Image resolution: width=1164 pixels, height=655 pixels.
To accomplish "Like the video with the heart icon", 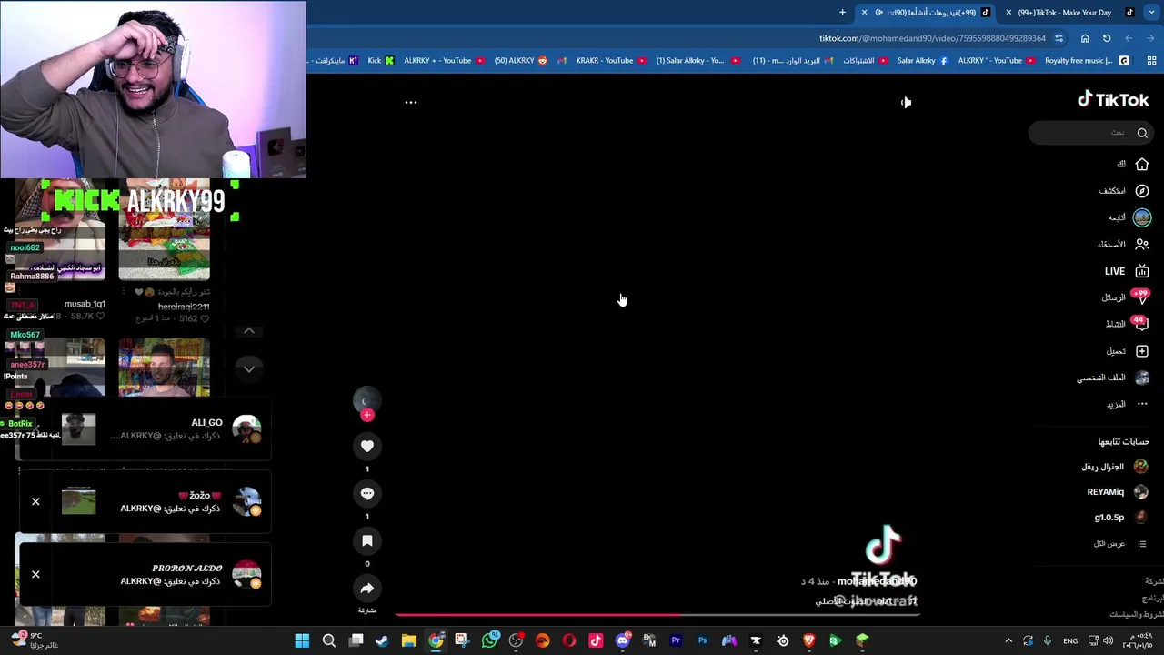I will coord(367,446).
